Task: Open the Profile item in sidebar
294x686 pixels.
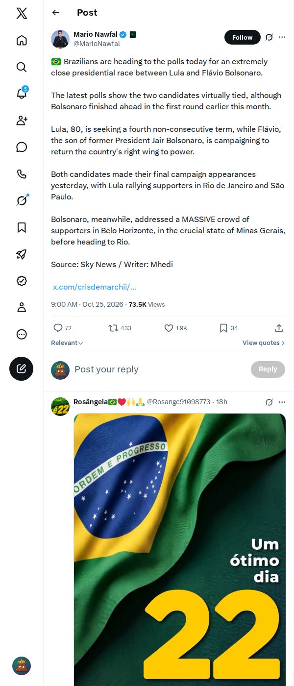Action: click(x=22, y=307)
